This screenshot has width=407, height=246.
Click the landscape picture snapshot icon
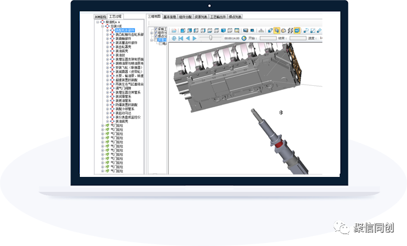click(246, 30)
